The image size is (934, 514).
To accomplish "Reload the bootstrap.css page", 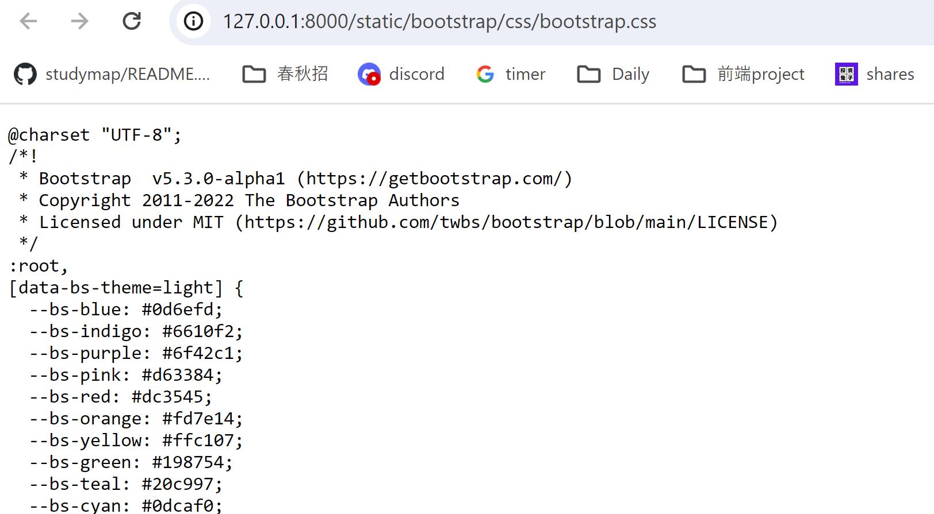I will [x=132, y=22].
